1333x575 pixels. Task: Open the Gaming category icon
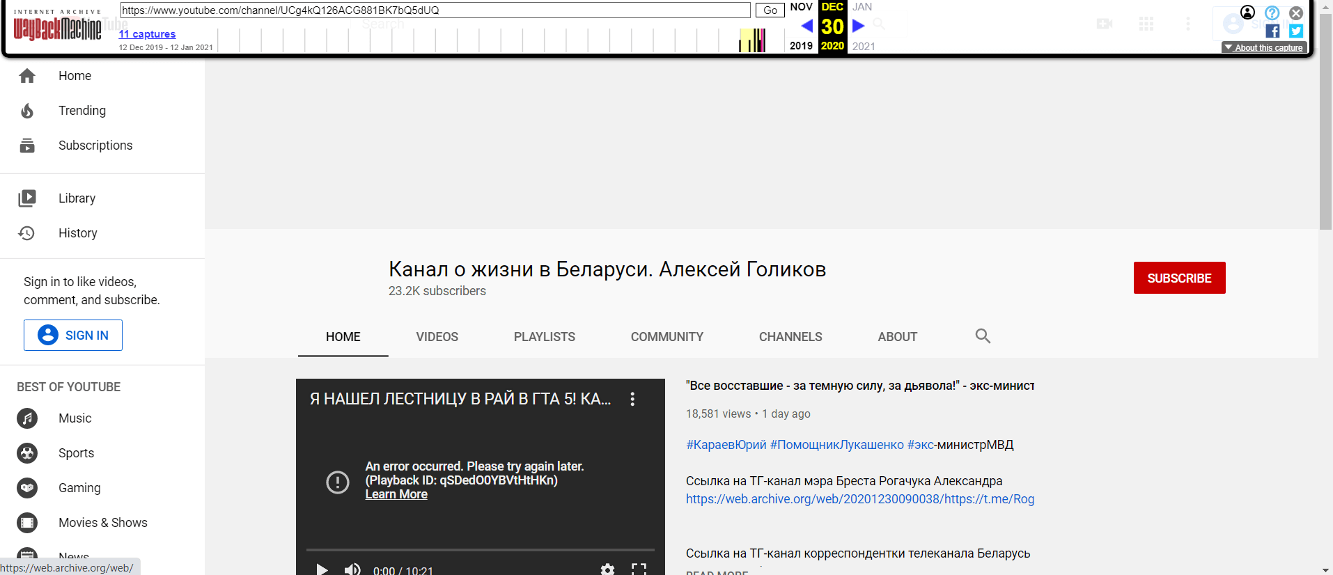click(x=27, y=488)
